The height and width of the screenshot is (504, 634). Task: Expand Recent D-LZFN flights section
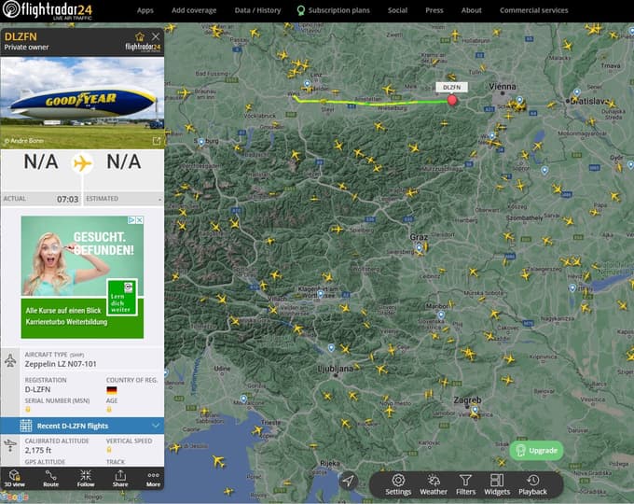click(82, 426)
